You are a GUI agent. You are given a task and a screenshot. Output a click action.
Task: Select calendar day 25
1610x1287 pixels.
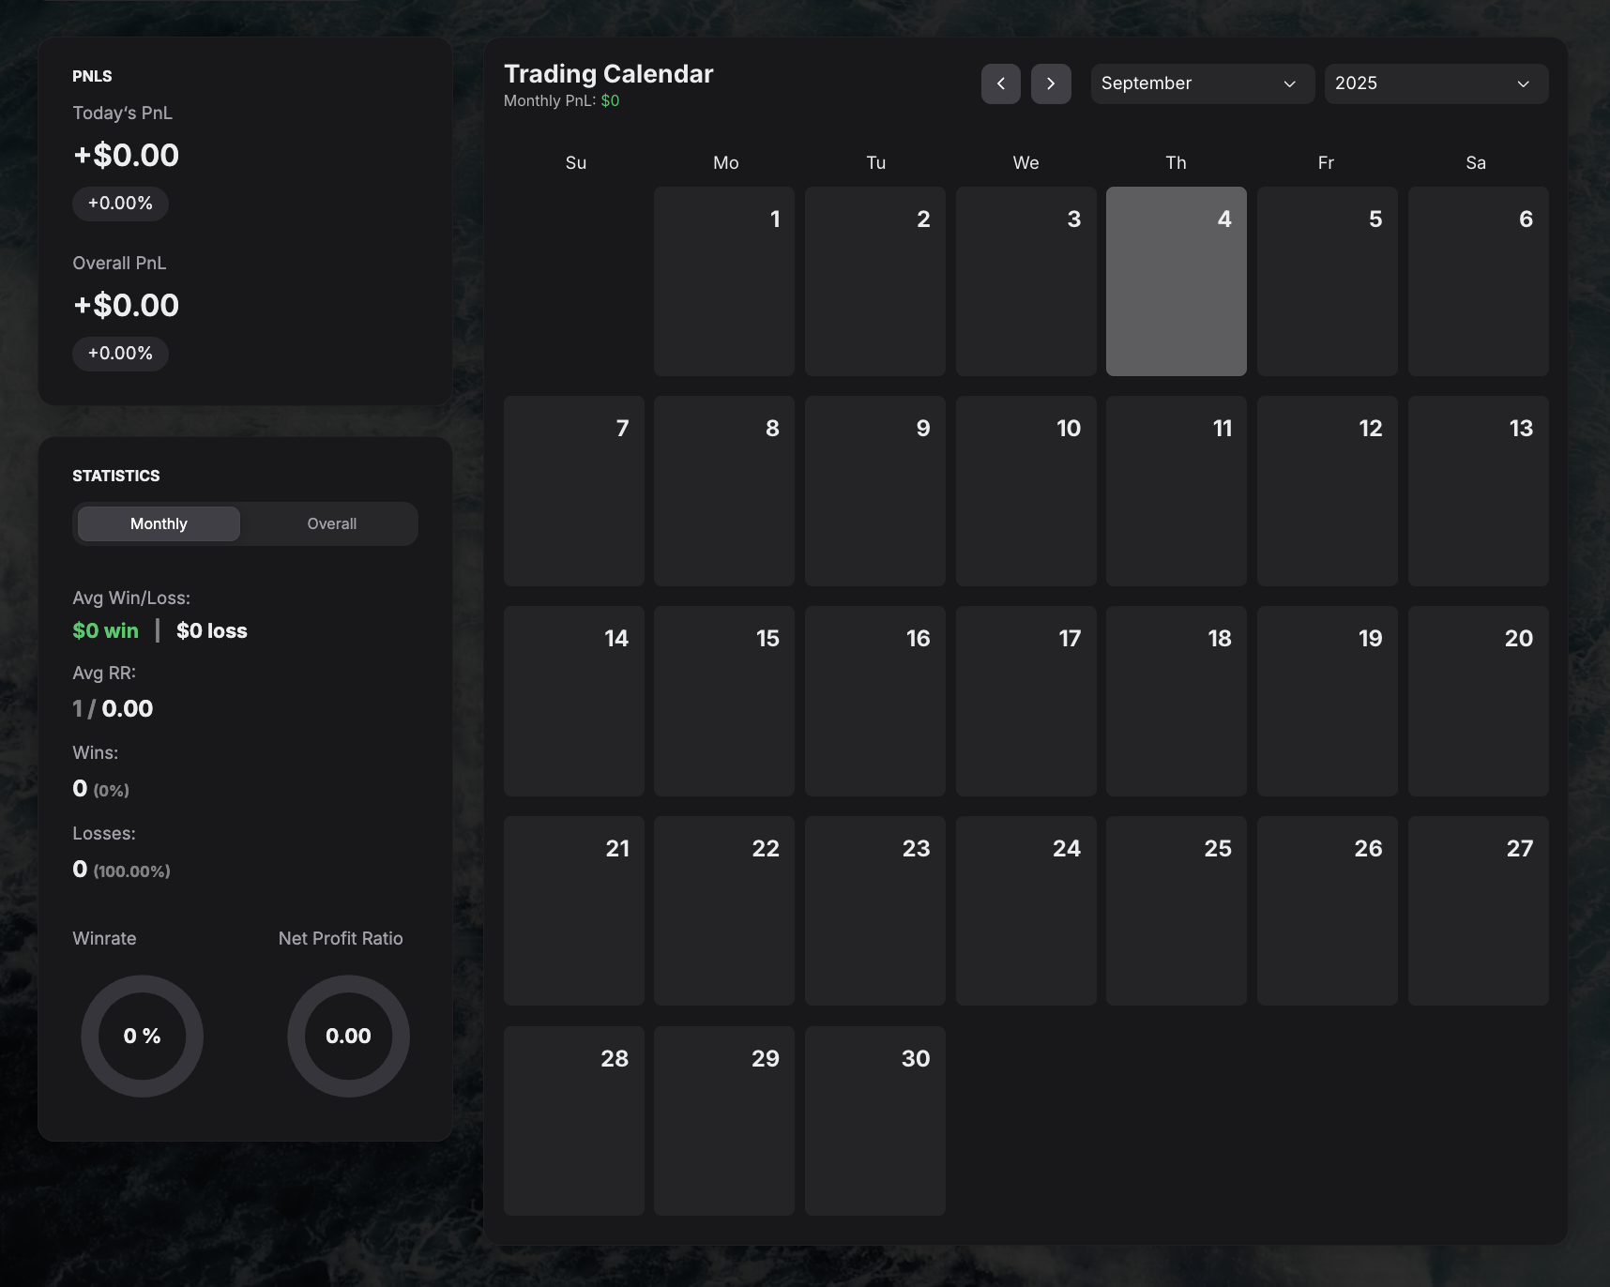[x=1176, y=911]
